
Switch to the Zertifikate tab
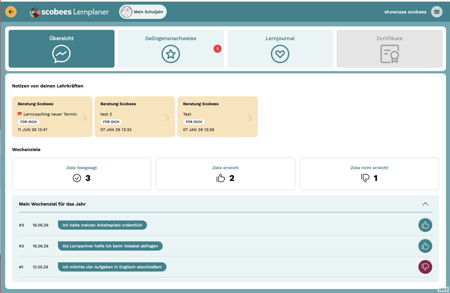coord(389,49)
